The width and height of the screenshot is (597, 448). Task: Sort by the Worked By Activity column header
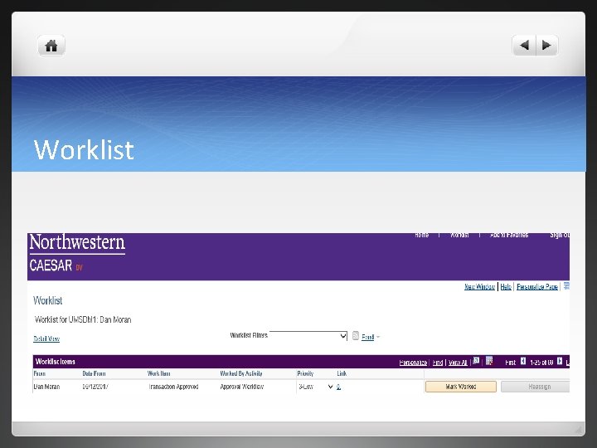[241, 373]
